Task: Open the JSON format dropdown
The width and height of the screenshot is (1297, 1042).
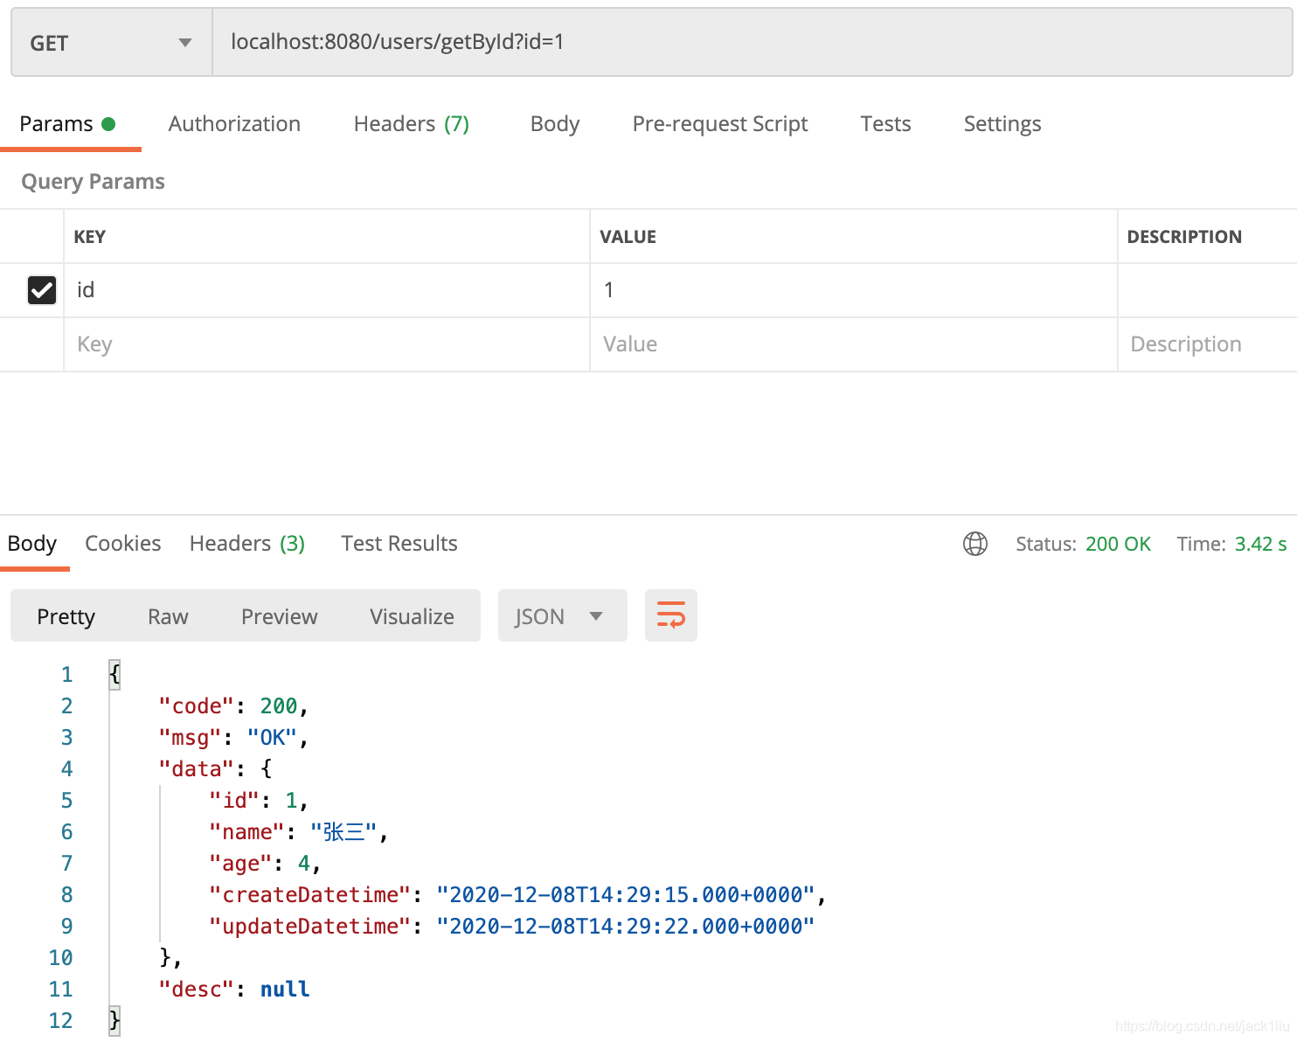Action: tap(562, 615)
